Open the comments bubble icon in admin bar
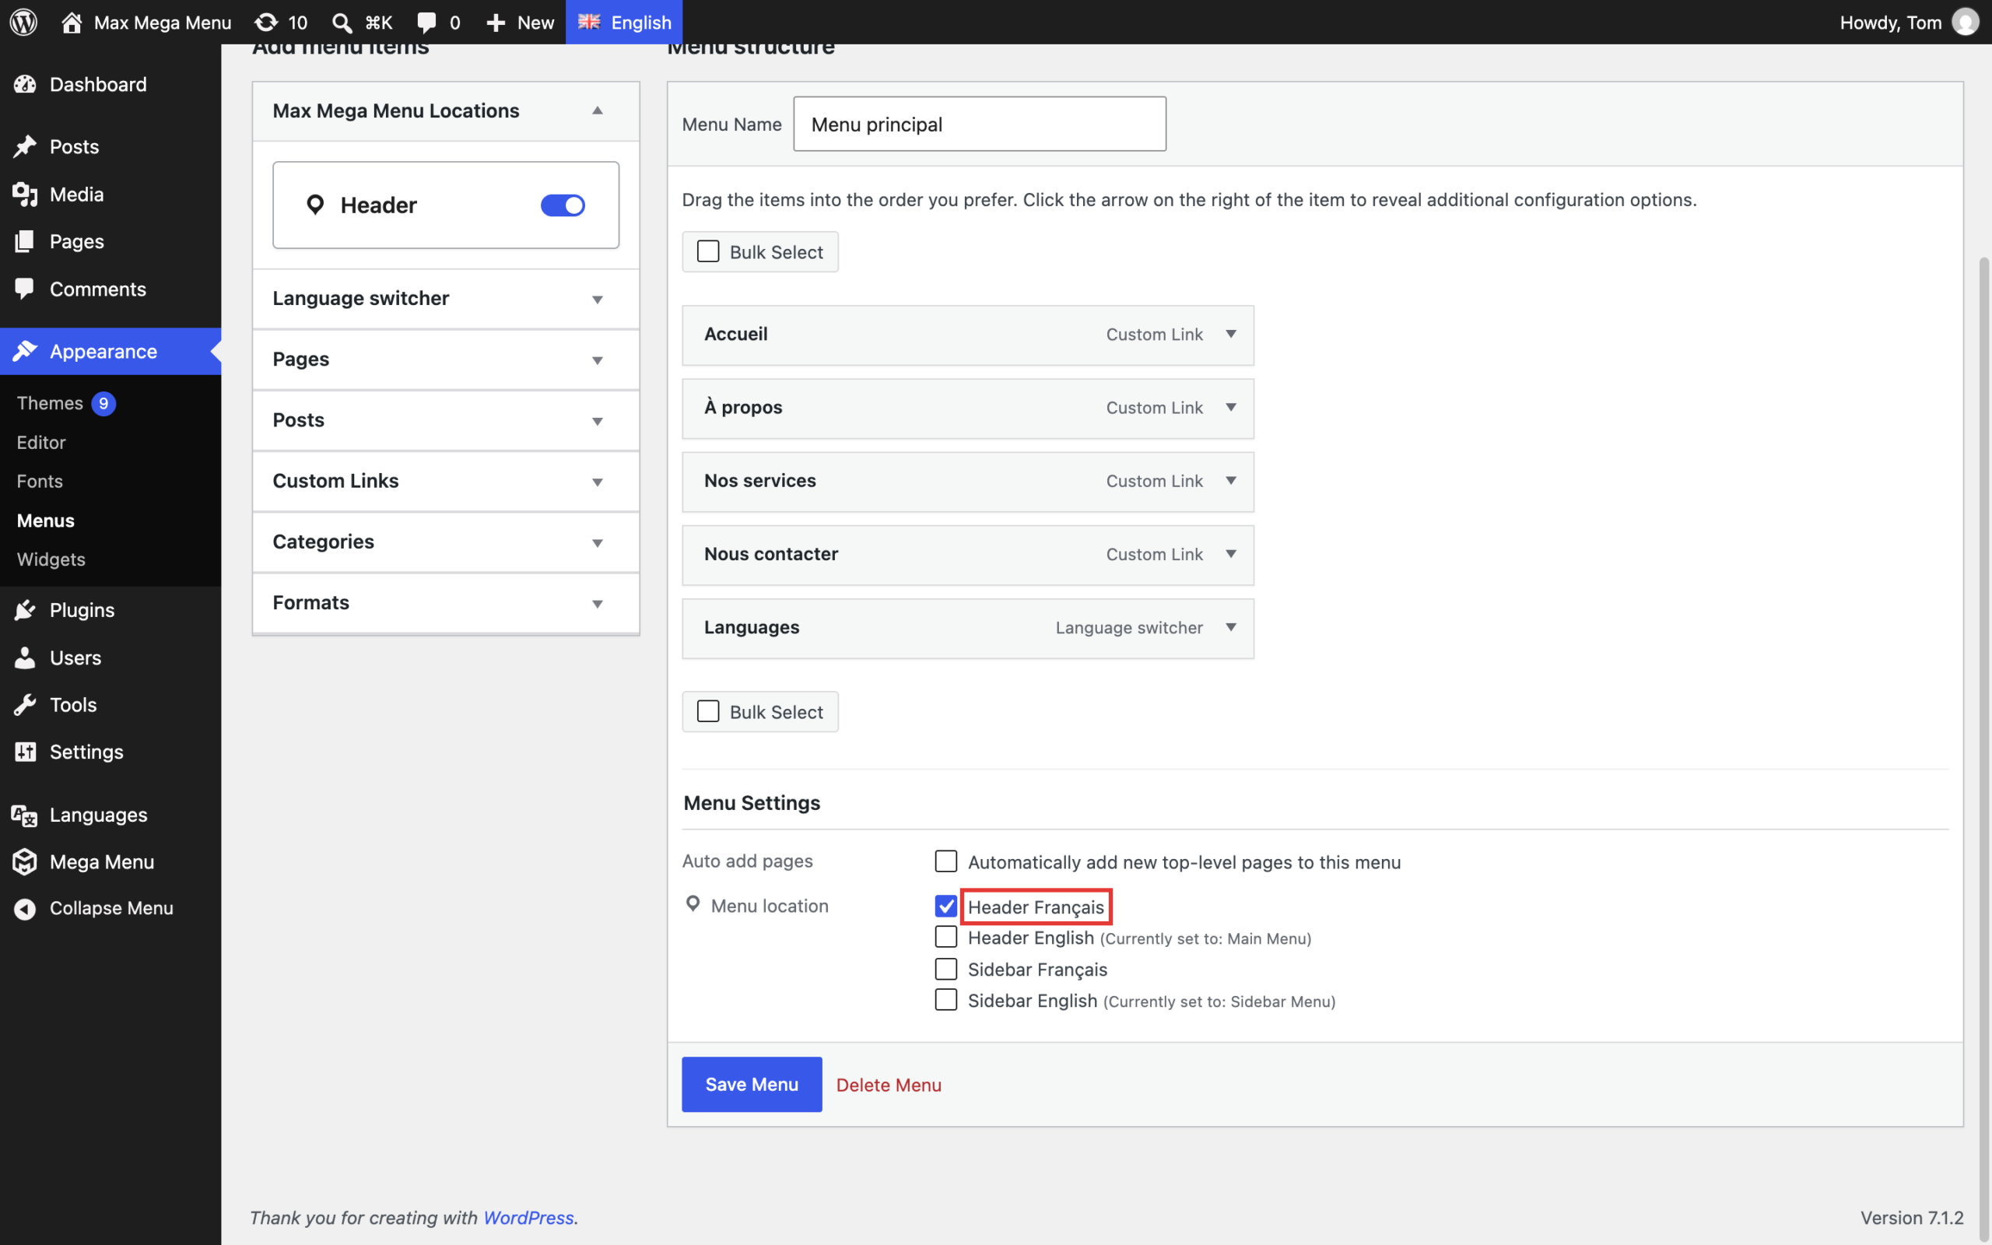This screenshot has width=1992, height=1245. (x=426, y=23)
